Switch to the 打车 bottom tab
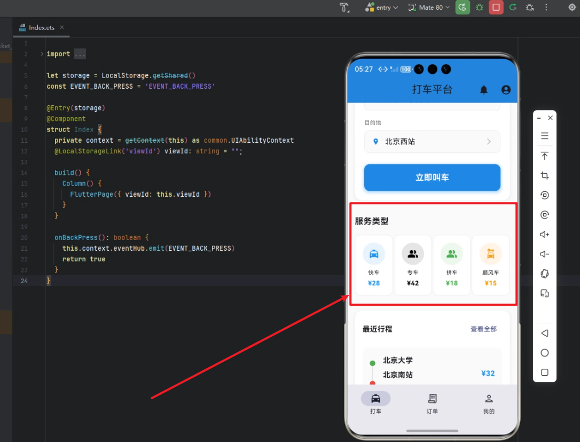The height and width of the screenshot is (442, 580). tap(375, 403)
